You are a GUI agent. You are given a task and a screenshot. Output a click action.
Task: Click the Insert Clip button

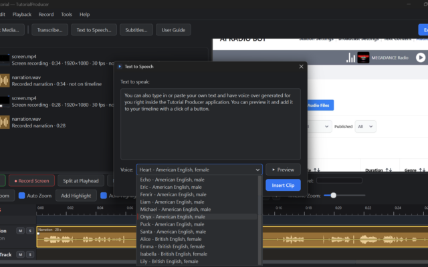point(283,186)
